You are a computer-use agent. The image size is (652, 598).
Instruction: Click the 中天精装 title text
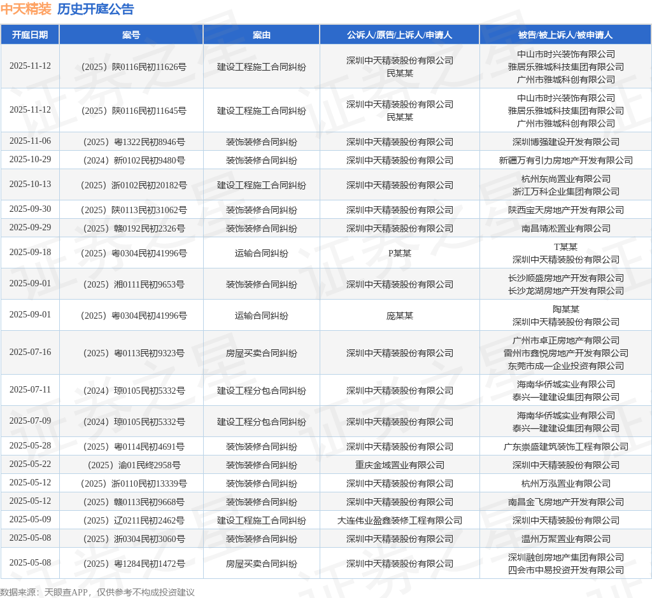tap(25, 9)
